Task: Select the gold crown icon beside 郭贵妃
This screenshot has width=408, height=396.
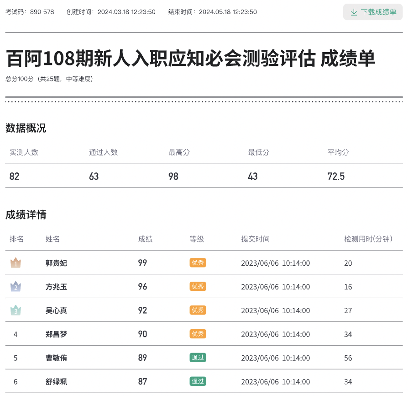Action: click(x=15, y=263)
